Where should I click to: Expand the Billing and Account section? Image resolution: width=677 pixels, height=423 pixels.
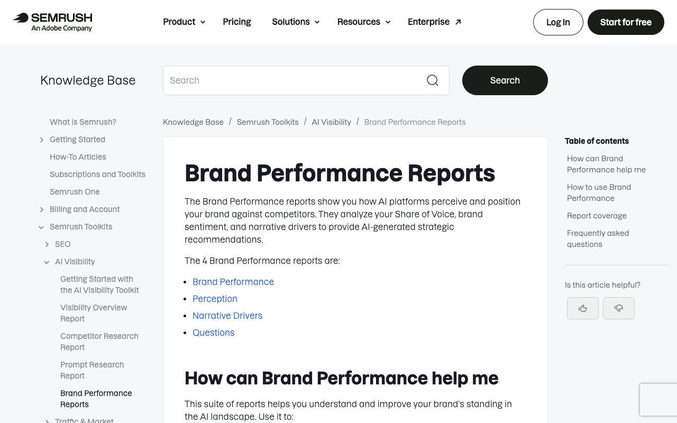(42, 209)
